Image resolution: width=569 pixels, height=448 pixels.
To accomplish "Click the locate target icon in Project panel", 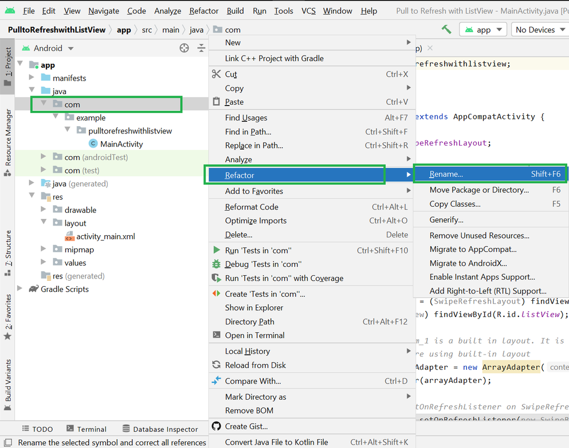I will [184, 48].
